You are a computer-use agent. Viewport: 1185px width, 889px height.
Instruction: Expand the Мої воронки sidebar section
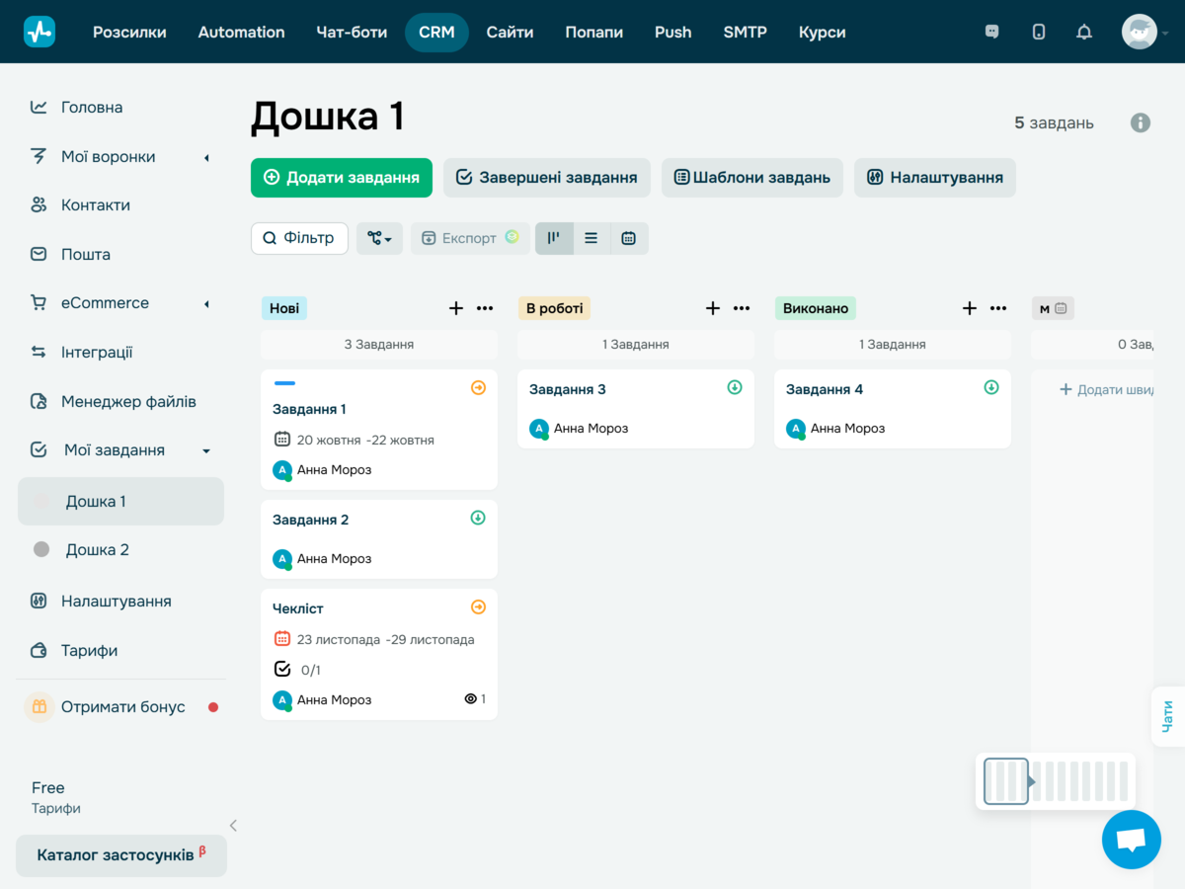(204, 156)
